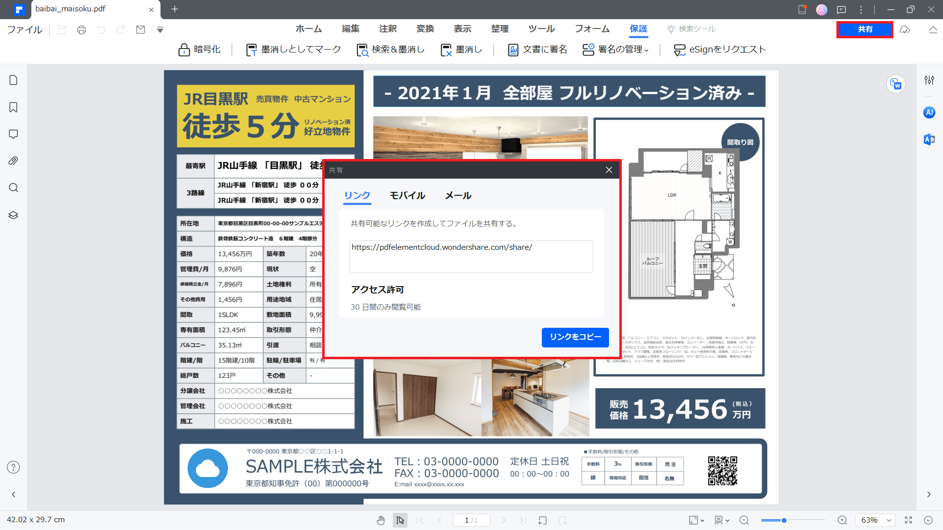
Task: Click the comment panel sidebar icon
Action: (x=14, y=134)
